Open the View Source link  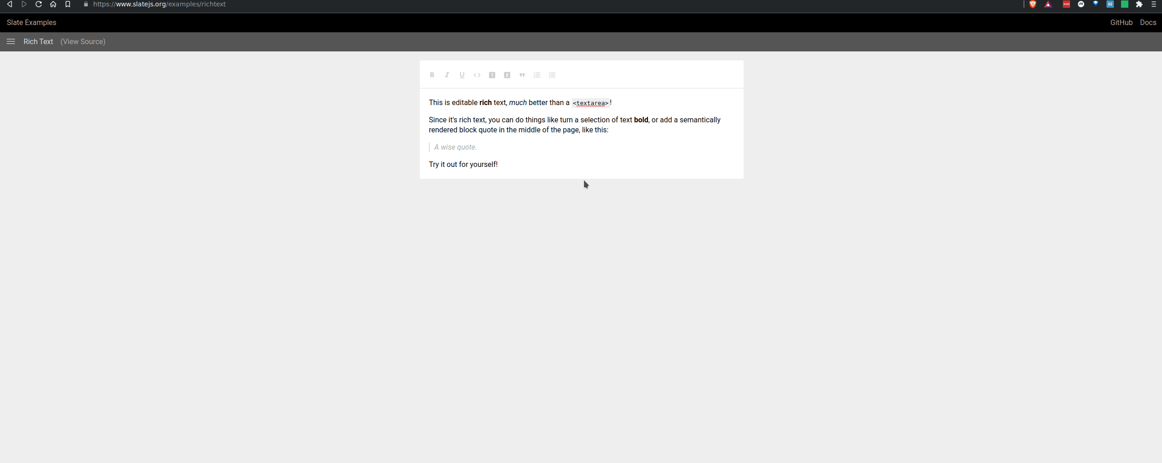tap(83, 41)
